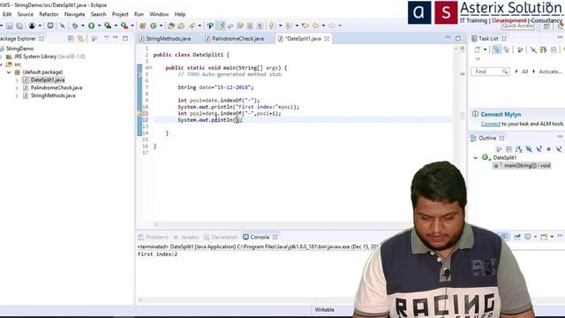
Task: Click the Save All toolbar icon
Action: pyautogui.click(x=19, y=26)
